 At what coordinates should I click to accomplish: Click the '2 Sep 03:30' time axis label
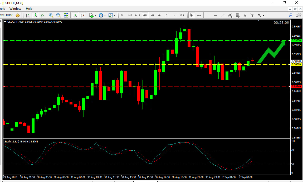tap(246, 177)
